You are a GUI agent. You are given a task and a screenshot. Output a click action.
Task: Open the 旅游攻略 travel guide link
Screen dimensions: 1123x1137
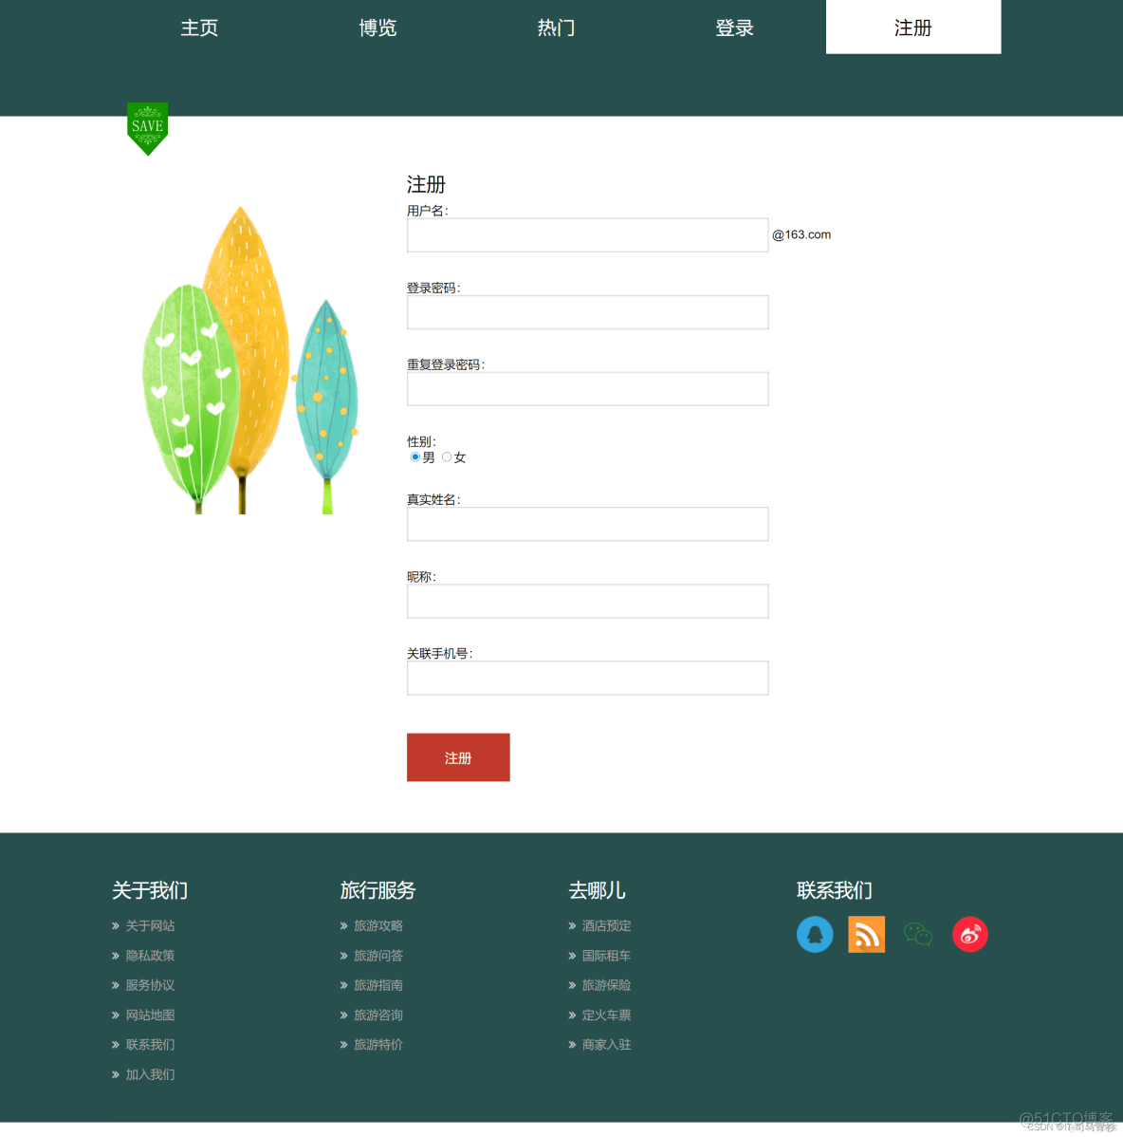point(378,925)
